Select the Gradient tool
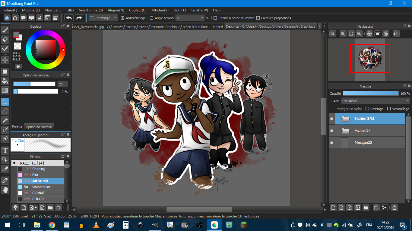Screen dimensions: 412x231 [x=5, y=90]
